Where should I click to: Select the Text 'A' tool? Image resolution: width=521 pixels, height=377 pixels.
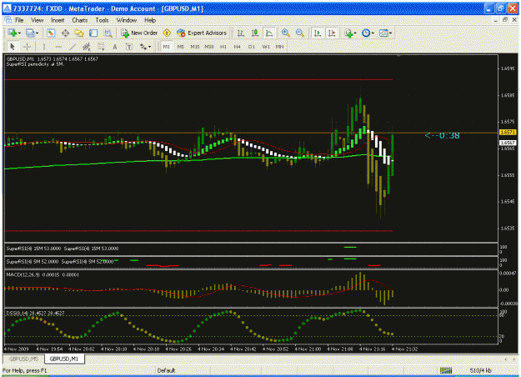115,47
